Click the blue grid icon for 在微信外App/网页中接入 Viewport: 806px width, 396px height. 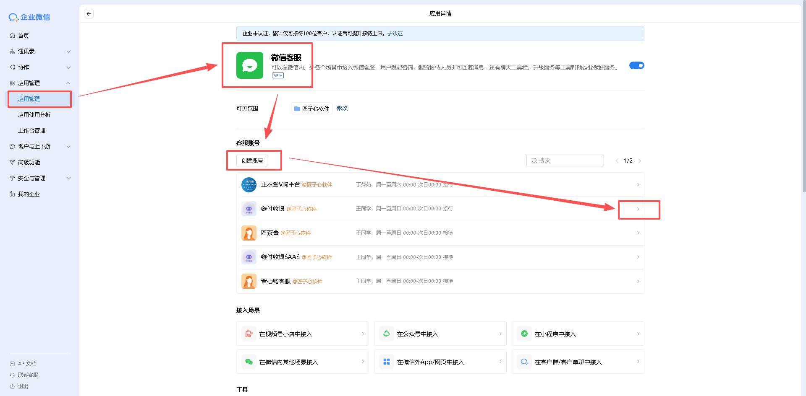pos(387,362)
